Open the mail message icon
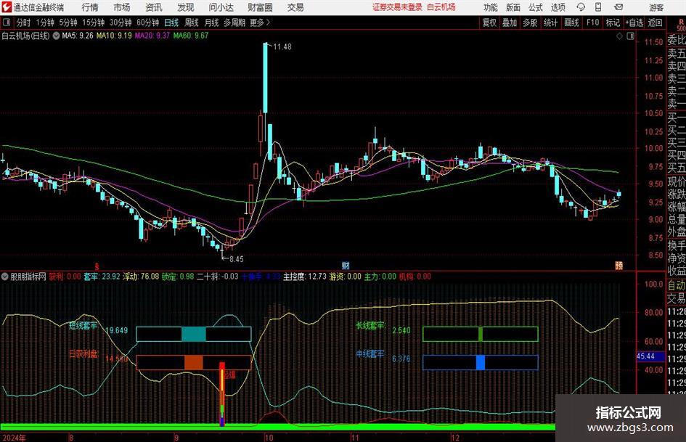 [618, 7]
